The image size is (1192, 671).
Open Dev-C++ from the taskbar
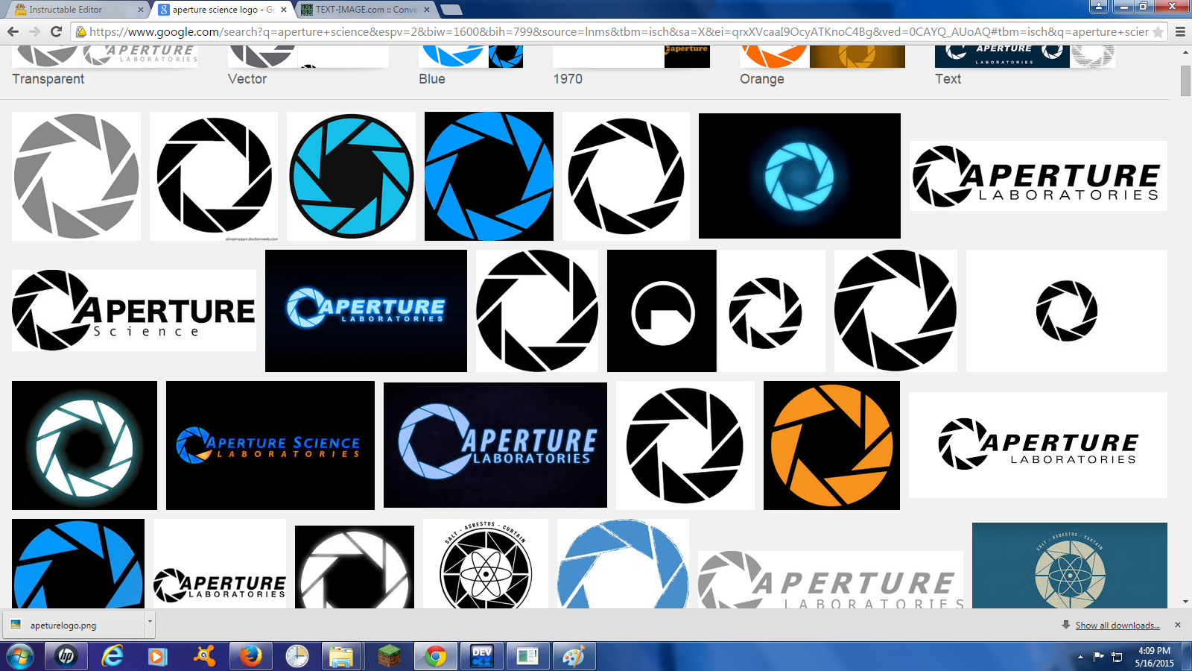(x=481, y=657)
